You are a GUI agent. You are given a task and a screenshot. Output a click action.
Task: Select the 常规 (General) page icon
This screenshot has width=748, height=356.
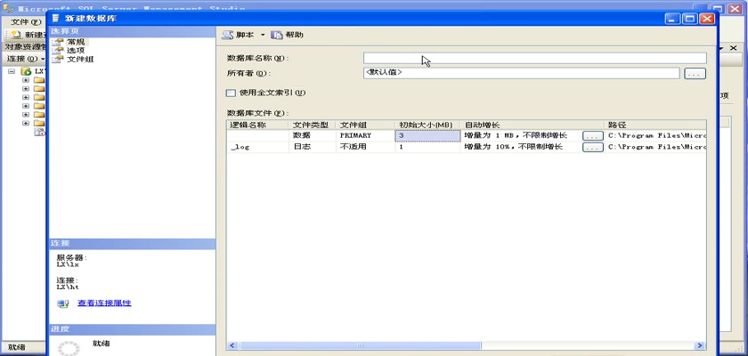click(x=59, y=42)
